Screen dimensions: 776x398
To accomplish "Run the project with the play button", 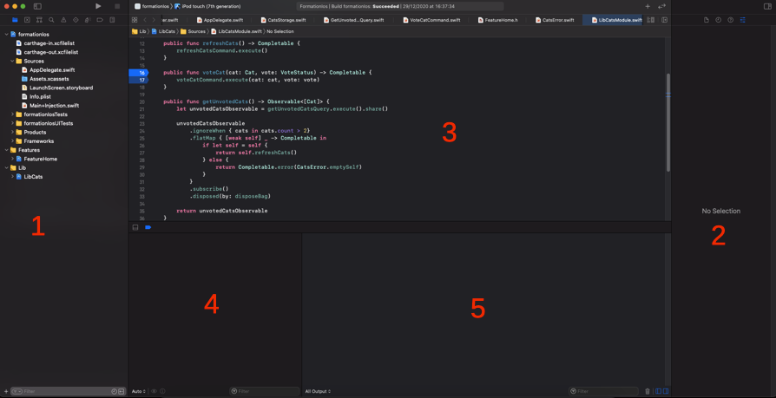I will click(x=98, y=6).
